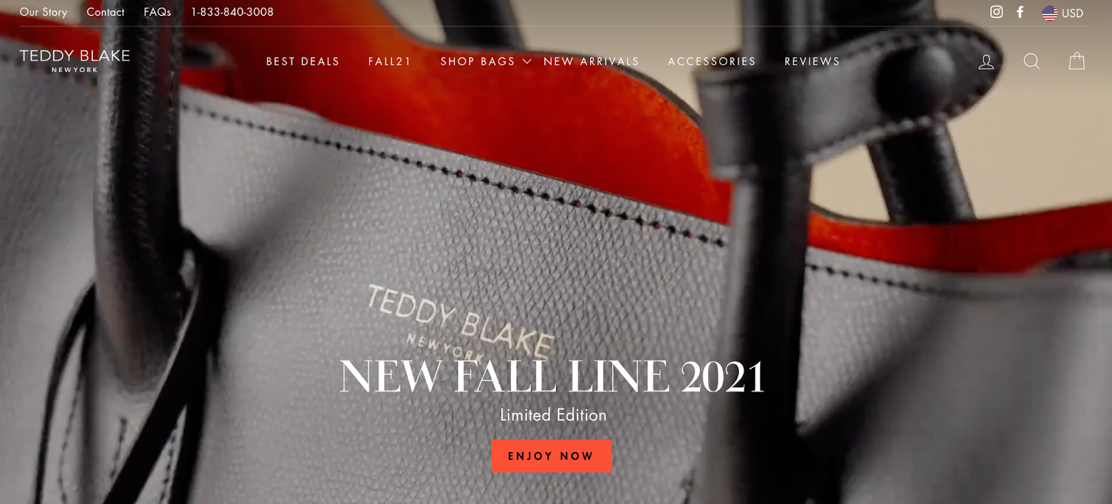Visit the Contact page link
1112x504 pixels.
106,12
